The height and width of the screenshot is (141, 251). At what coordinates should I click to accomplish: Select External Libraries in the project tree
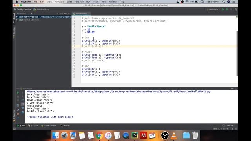30,20
